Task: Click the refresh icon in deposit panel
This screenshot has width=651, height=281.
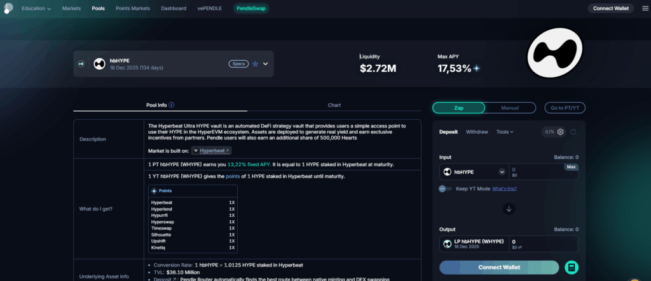Action: [x=573, y=132]
